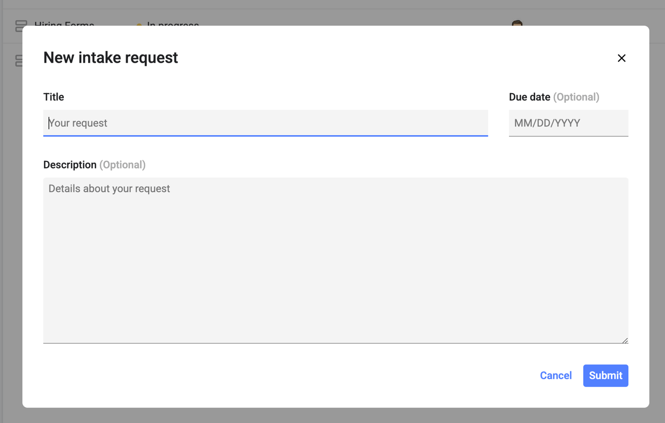Click the New intake request heading
Screen dimensions: 665x423
[110, 58]
